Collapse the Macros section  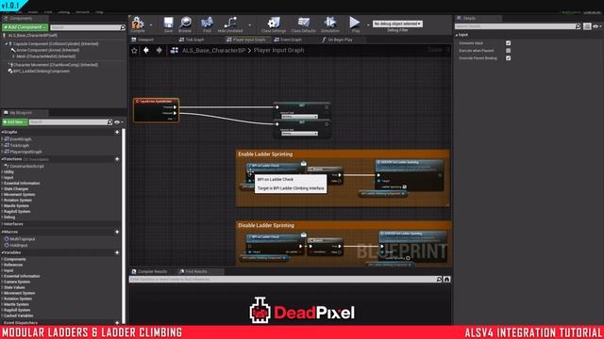click(2, 233)
